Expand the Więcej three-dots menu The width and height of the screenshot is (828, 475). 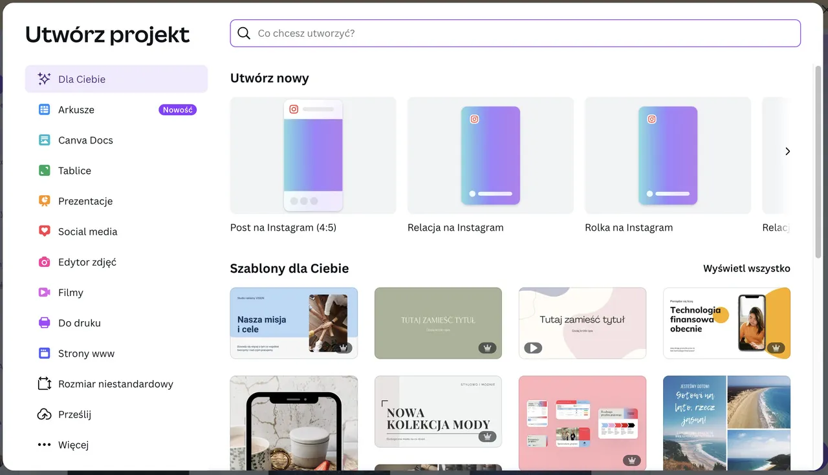44,445
